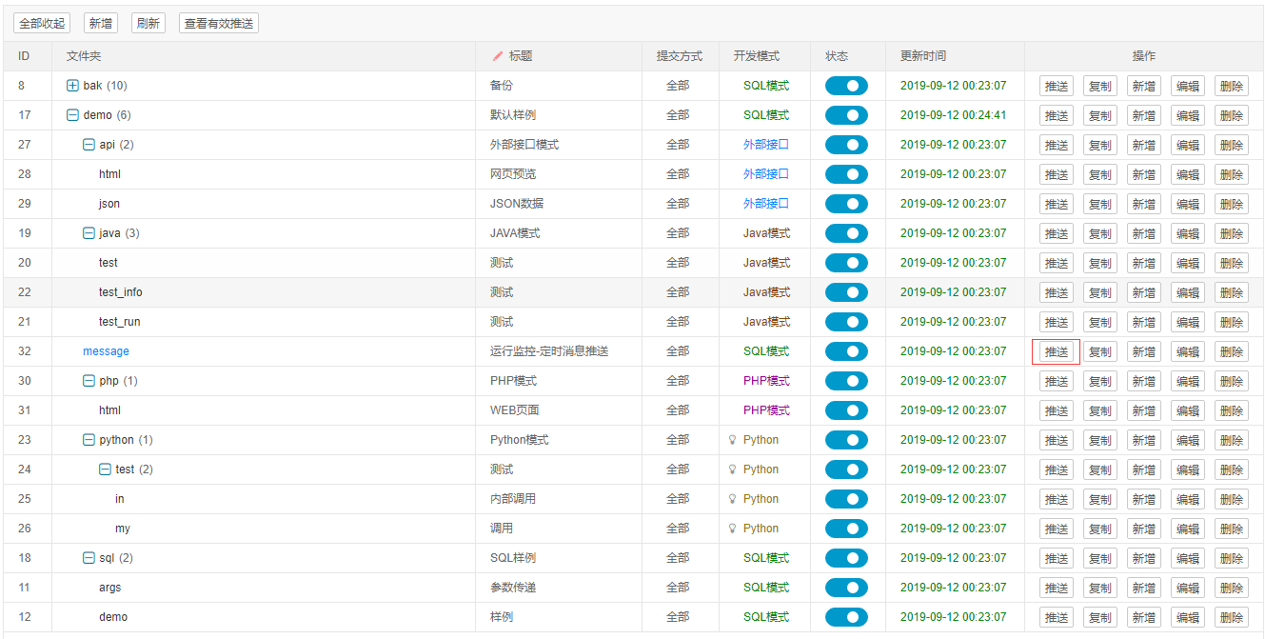
Task: Click Java模式 in the test_run row
Action: click(766, 322)
